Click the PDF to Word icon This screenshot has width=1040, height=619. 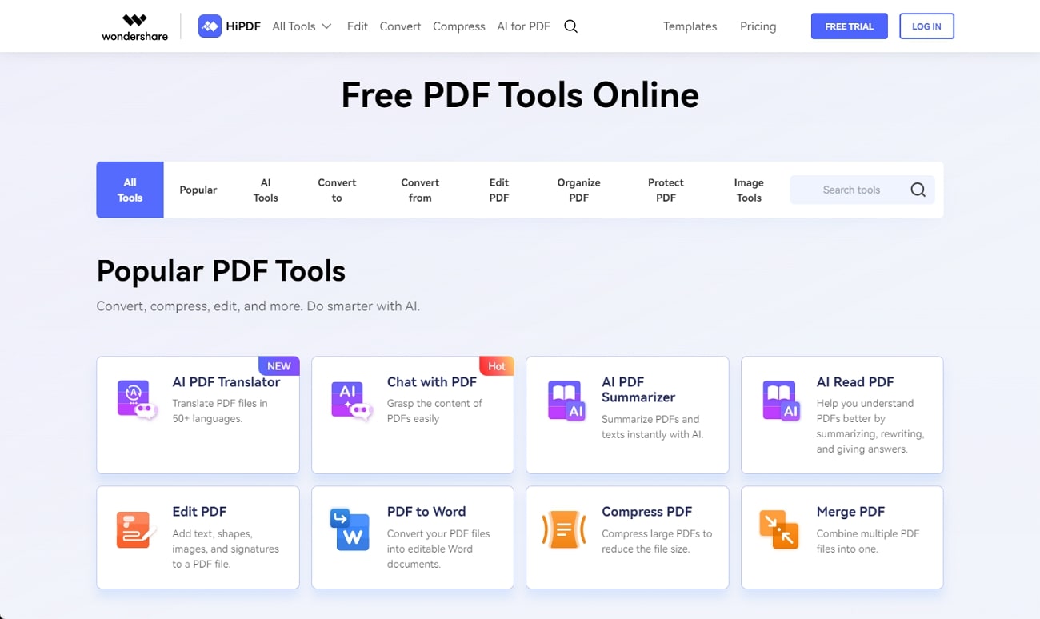point(350,530)
